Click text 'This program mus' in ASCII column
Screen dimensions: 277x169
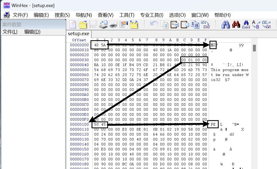click(229, 70)
